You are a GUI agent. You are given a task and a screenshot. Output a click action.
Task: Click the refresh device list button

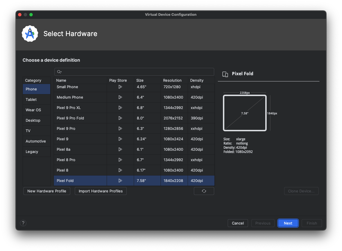point(204,191)
